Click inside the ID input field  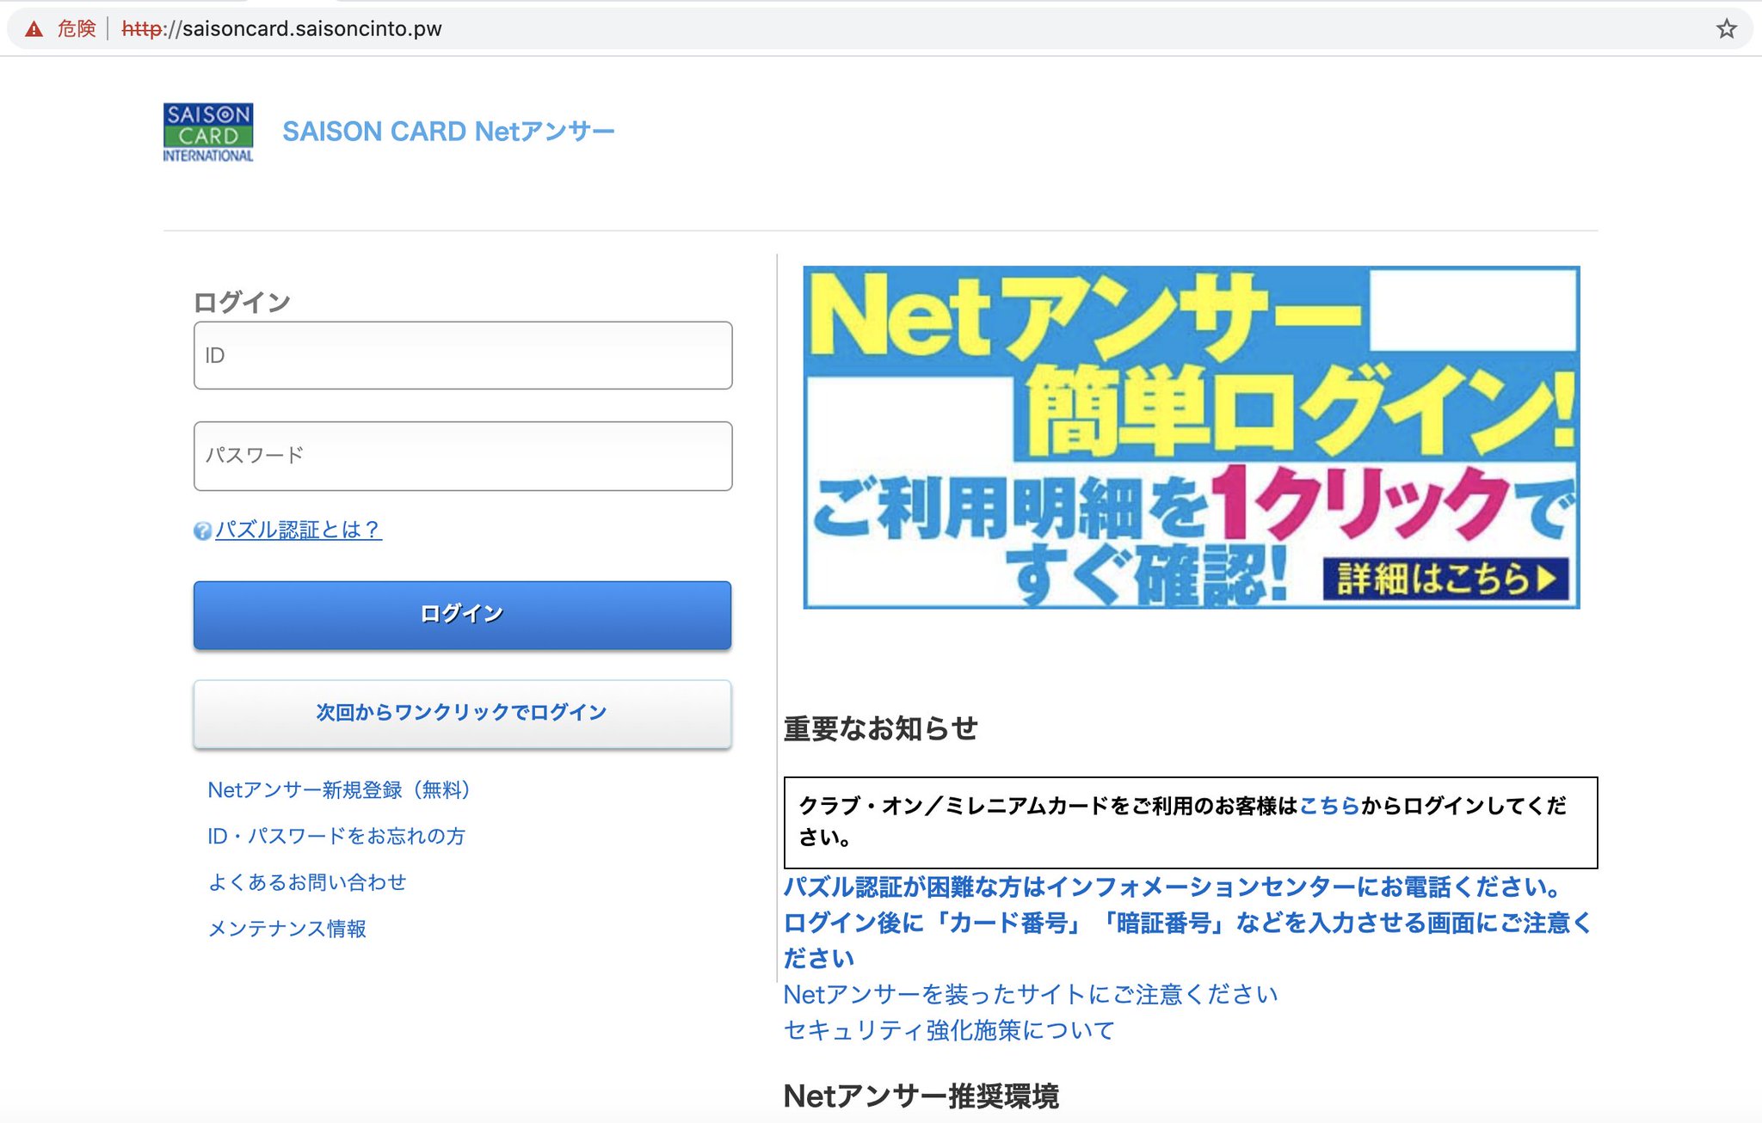(462, 355)
